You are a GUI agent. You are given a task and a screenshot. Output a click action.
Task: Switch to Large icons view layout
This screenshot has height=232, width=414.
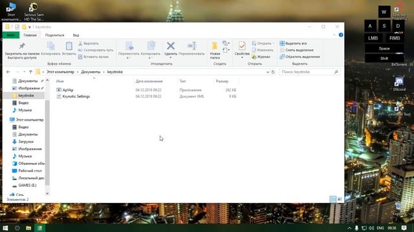[x=340, y=199]
